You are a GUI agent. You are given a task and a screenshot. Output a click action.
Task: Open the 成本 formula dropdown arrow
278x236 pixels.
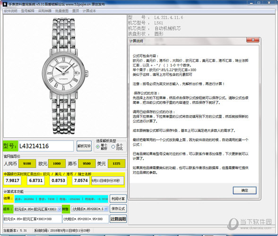60,209
